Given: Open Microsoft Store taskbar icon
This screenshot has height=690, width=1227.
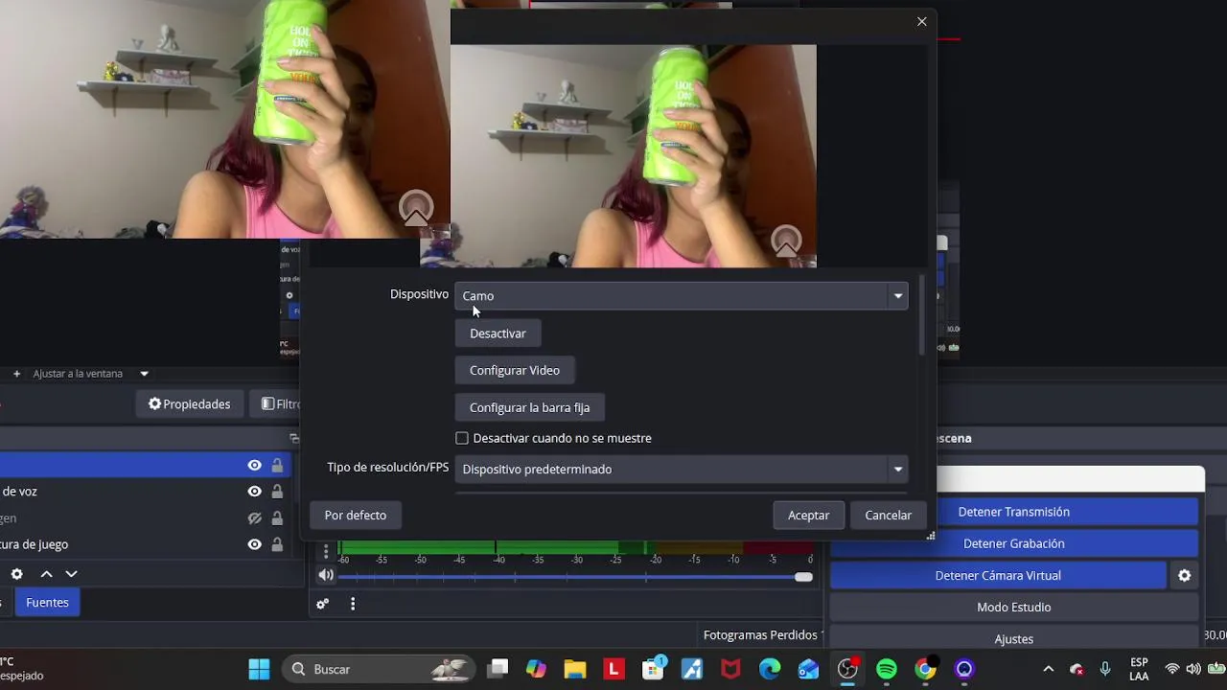Looking at the screenshot, I should (653, 669).
